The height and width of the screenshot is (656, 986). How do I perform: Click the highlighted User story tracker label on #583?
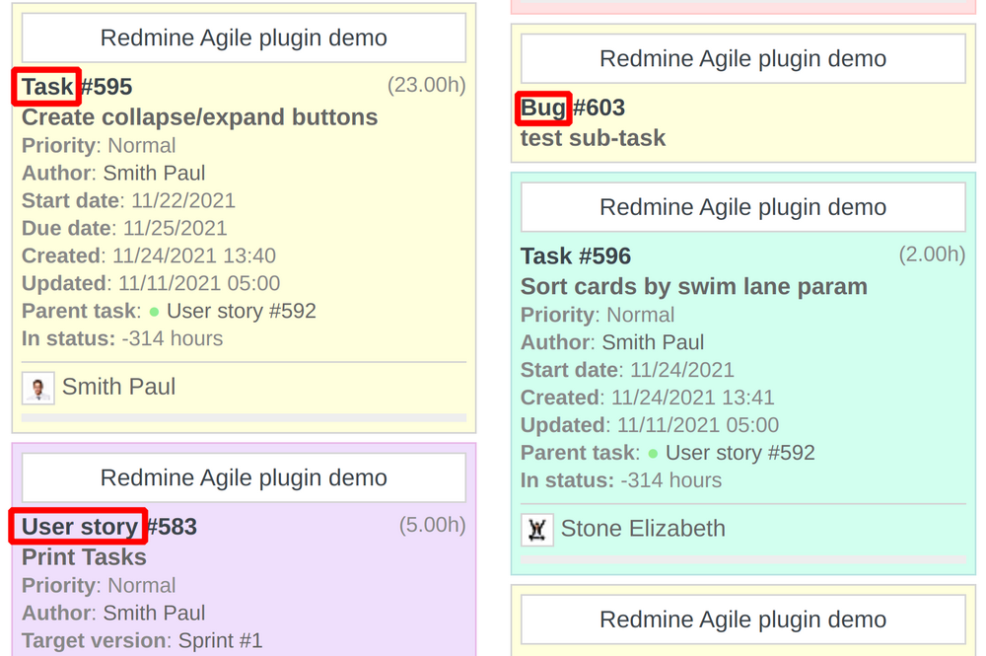point(78,527)
